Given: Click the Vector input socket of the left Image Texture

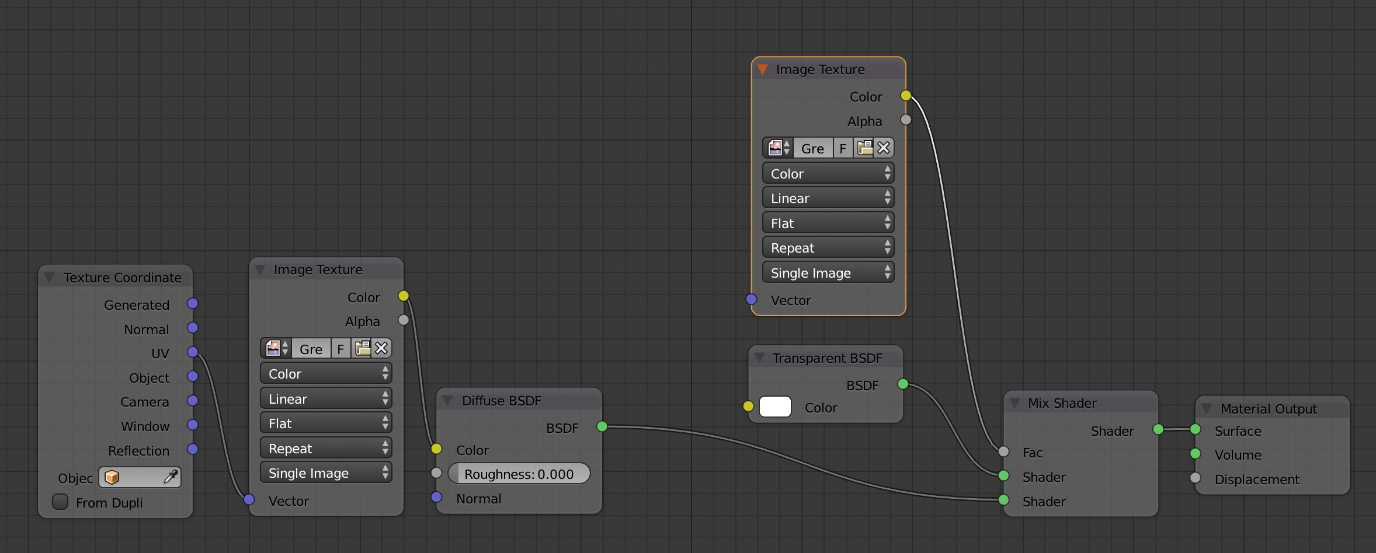Looking at the screenshot, I should (x=249, y=499).
